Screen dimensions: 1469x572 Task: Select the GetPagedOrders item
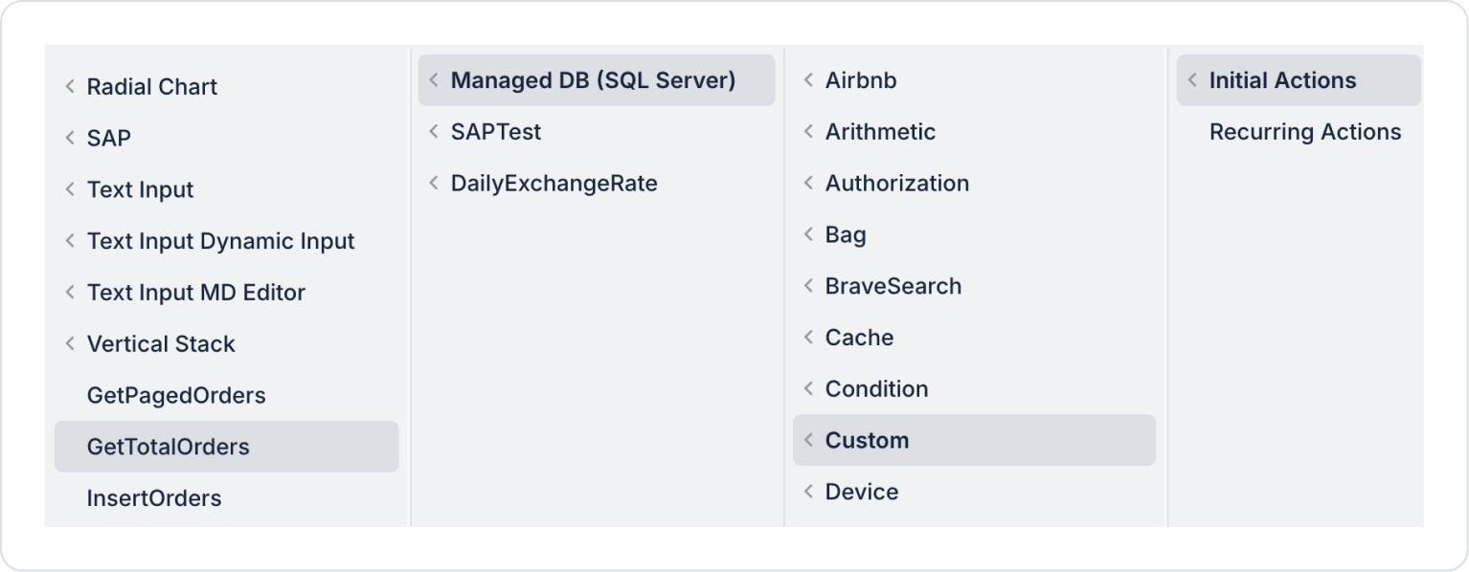click(x=176, y=396)
